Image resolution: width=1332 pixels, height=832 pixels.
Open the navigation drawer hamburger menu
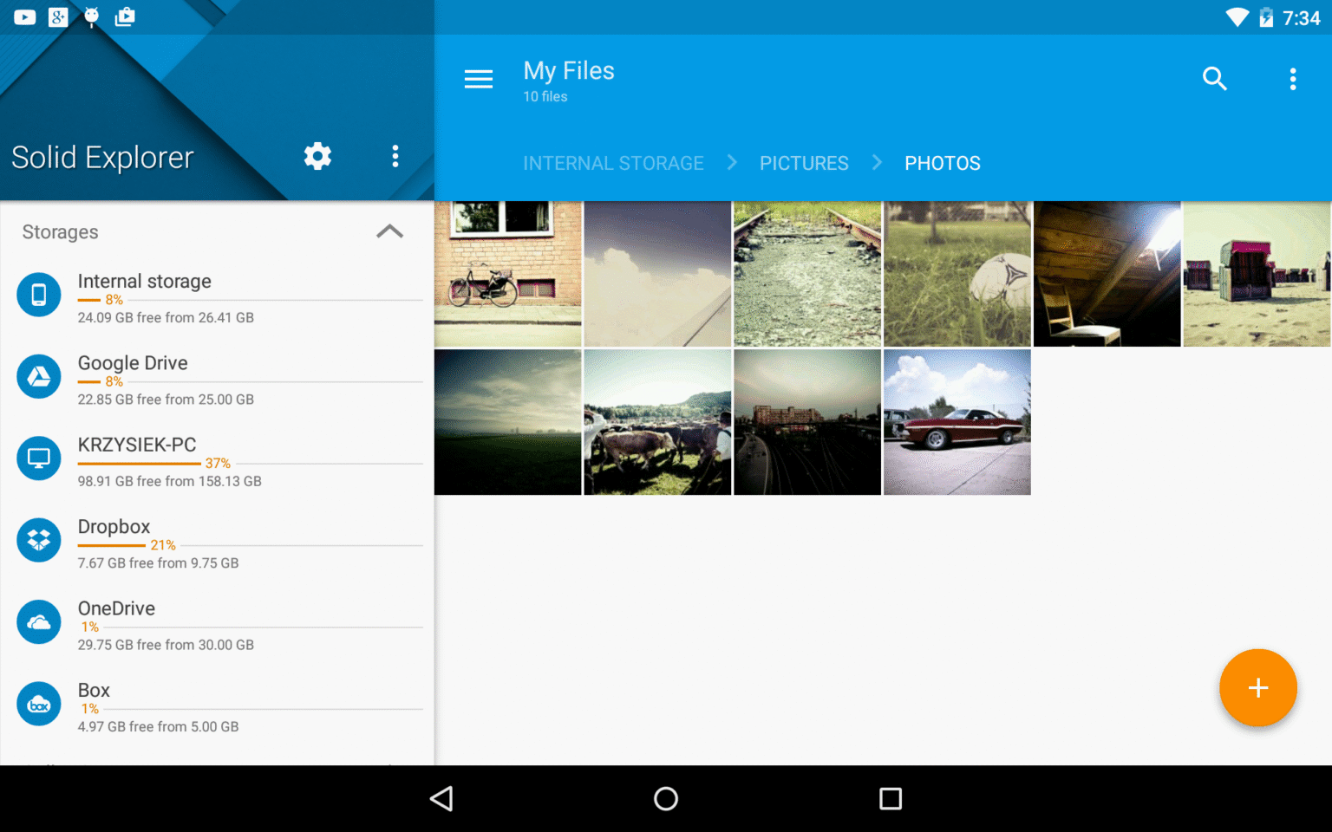click(x=478, y=78)
